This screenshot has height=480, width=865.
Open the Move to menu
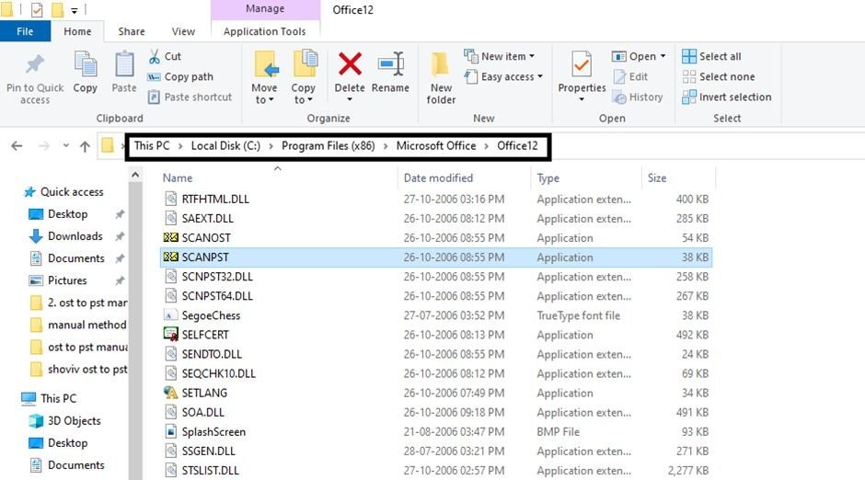(264, 77)
